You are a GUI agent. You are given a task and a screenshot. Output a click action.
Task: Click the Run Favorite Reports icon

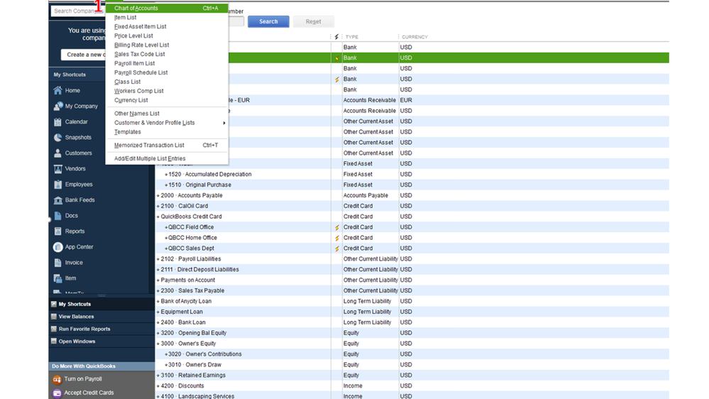54,329
